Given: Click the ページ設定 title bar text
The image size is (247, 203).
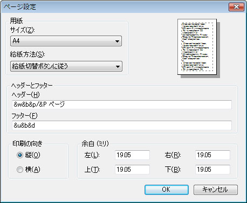Looking at the screenshot, I should 20,7.
